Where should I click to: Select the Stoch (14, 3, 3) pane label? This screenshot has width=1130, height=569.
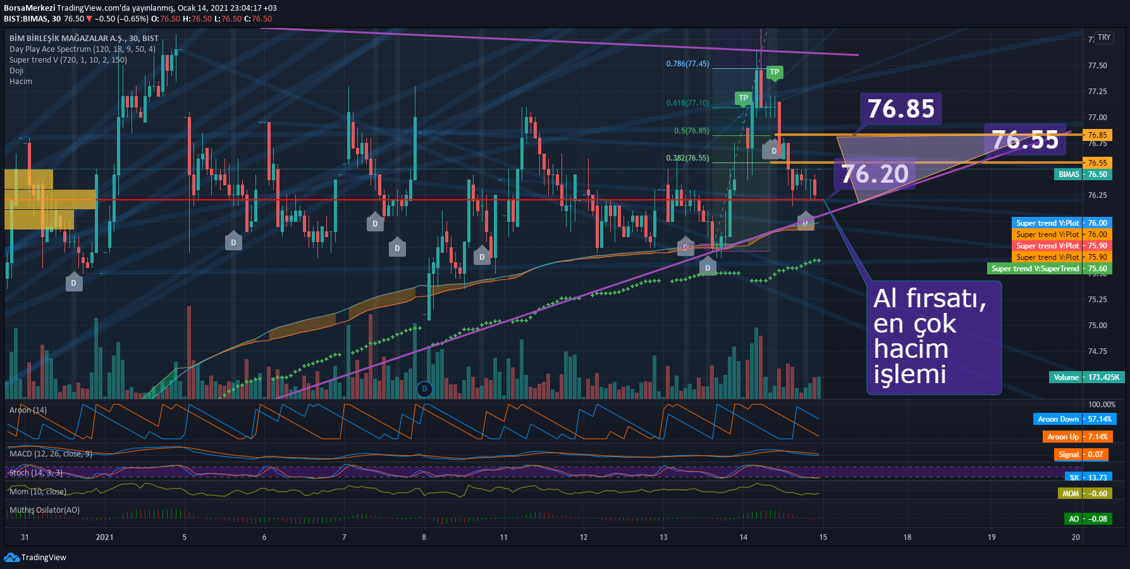(x=36, y=472)
